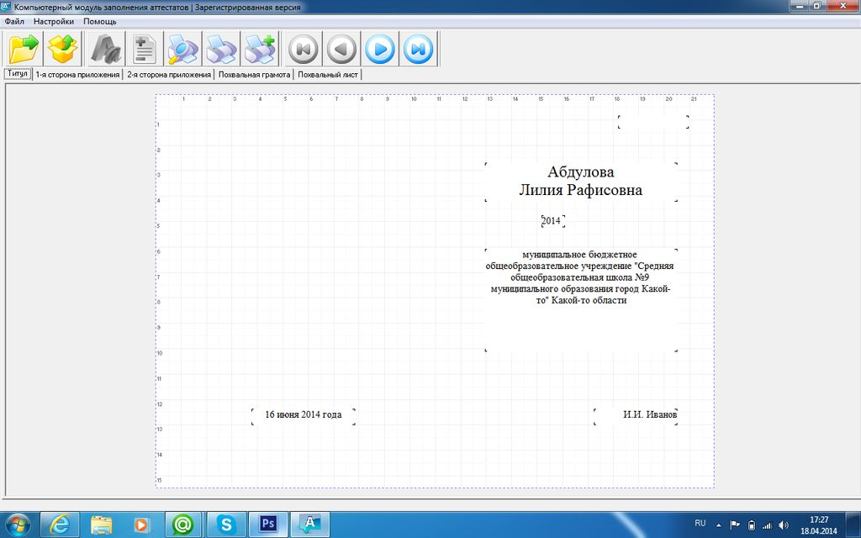Viewport: 861px width, 538px height.
Task: Click the network signal tray icon
Action: pos(768,525)
